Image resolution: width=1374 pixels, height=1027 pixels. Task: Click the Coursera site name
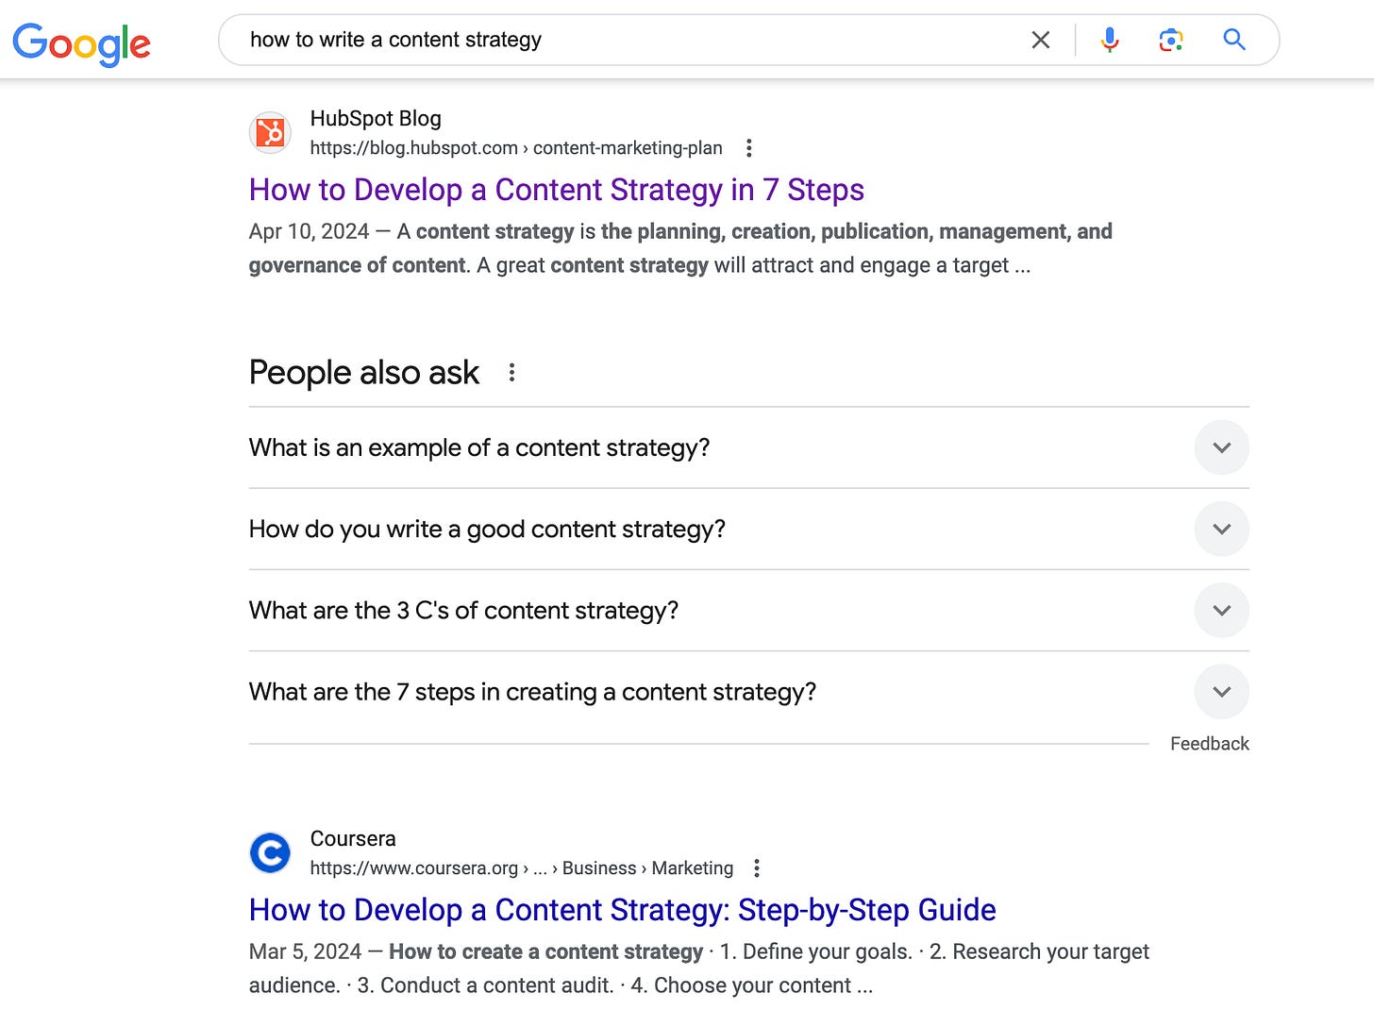tap(353, 838)
